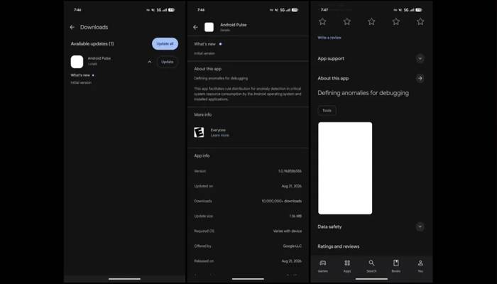Switch to the Books tab
Viewport: 497px width, 284px height.
pyautogui.click(x=396, y=266)
